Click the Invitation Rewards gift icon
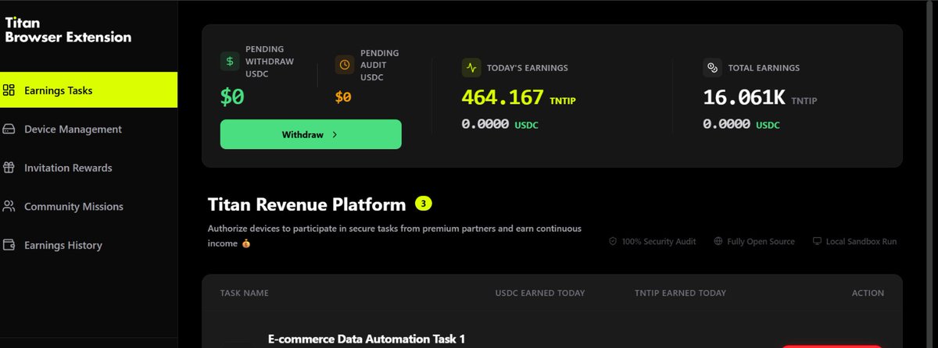The width and height of the screenshot is (938, 348). (9, 168)
